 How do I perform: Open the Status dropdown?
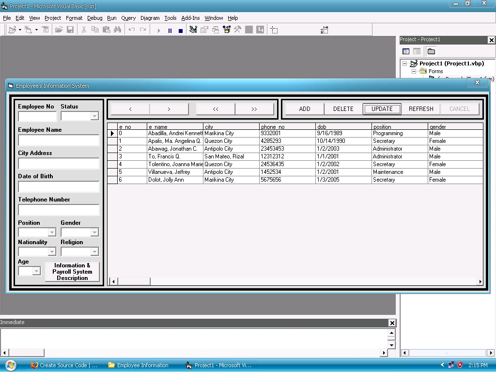(94, 116)
